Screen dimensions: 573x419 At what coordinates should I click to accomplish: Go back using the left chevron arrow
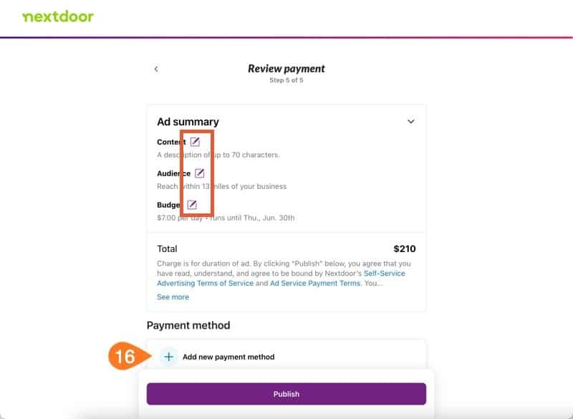click(156, 69)
